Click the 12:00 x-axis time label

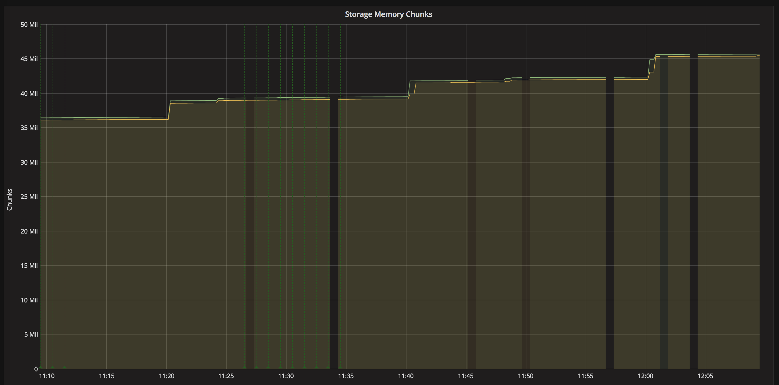coord(645,376)
